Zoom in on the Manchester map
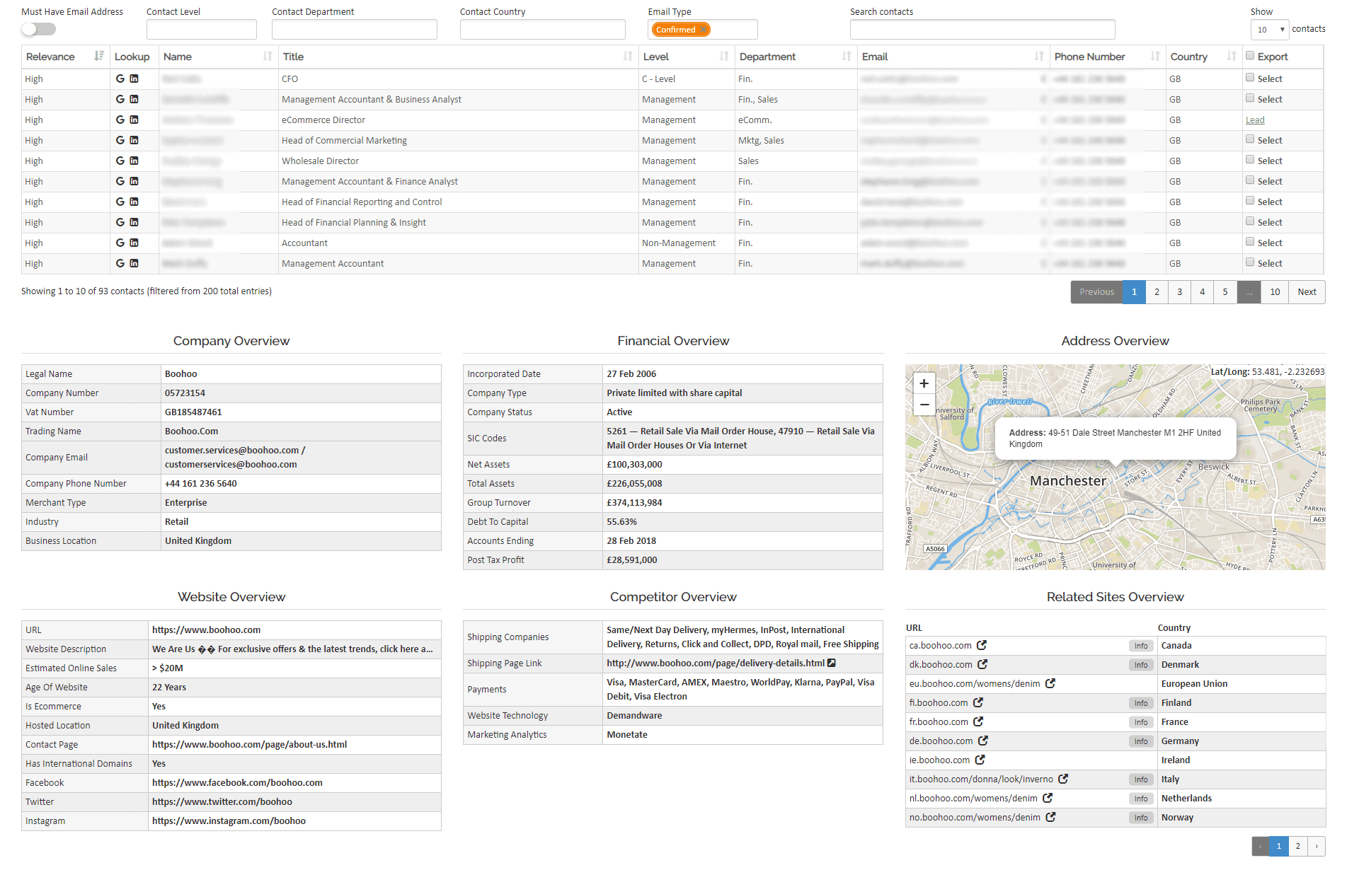This screenshot has width=1359, height=870. (x=924, y=383)
